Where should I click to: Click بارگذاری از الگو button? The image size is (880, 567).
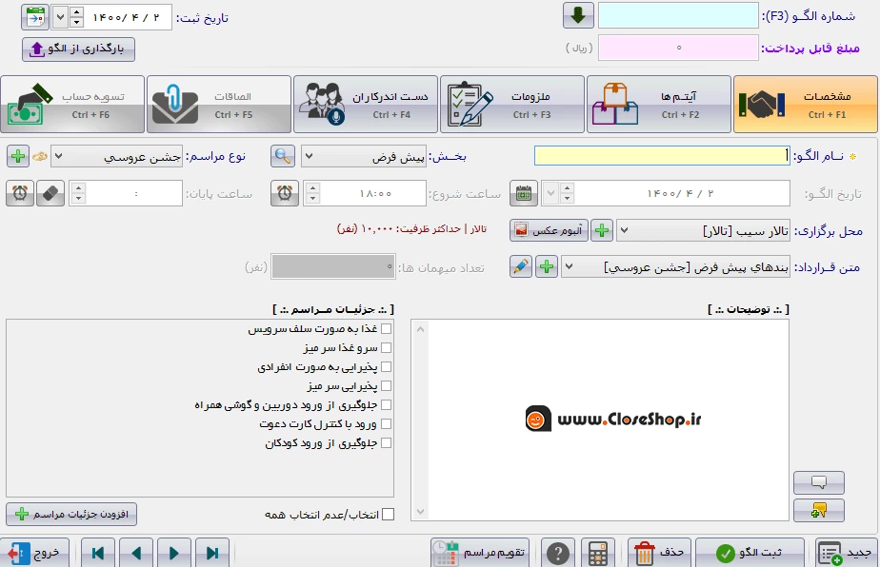tap(78, 49)
